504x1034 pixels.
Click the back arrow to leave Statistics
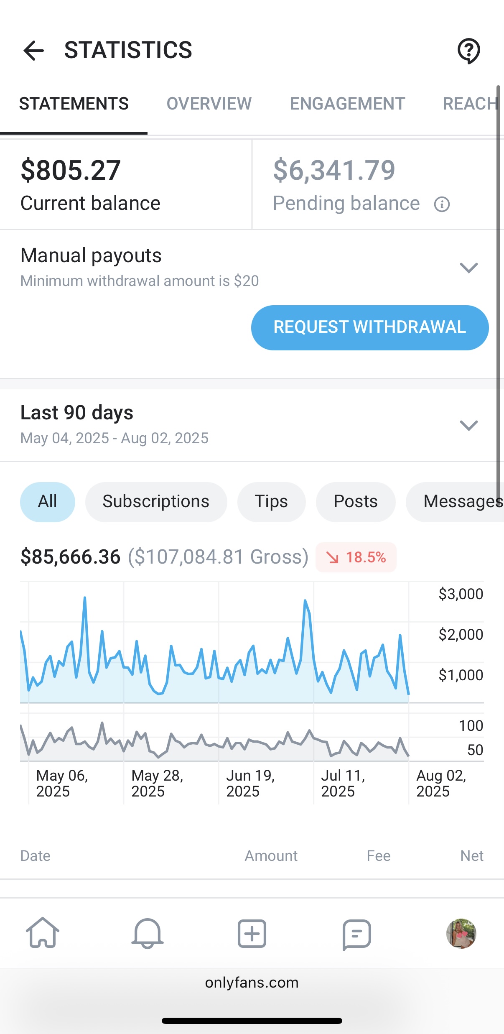pyautogui.click(x=33, y=51)
